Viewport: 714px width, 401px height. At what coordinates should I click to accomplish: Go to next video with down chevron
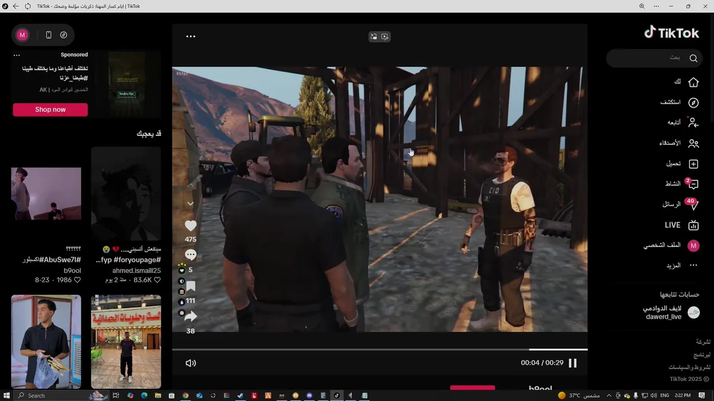pyautogui.click(x=191, y=204)
